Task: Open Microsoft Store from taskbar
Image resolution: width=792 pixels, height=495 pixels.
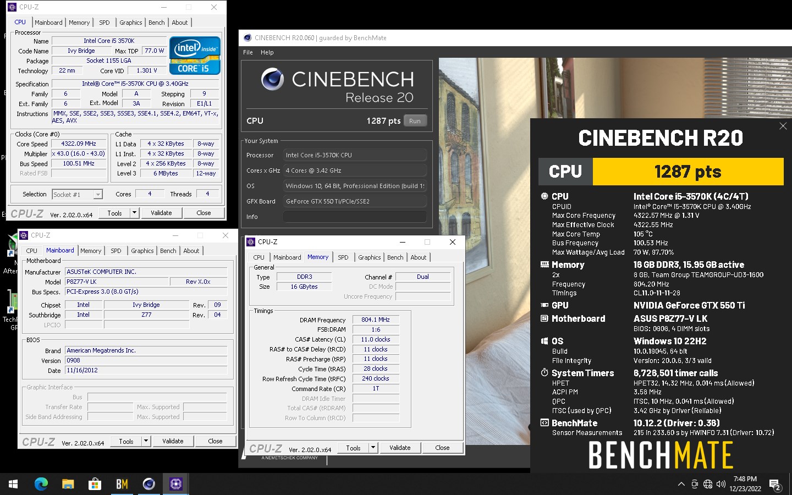Action: pos(95,484)
